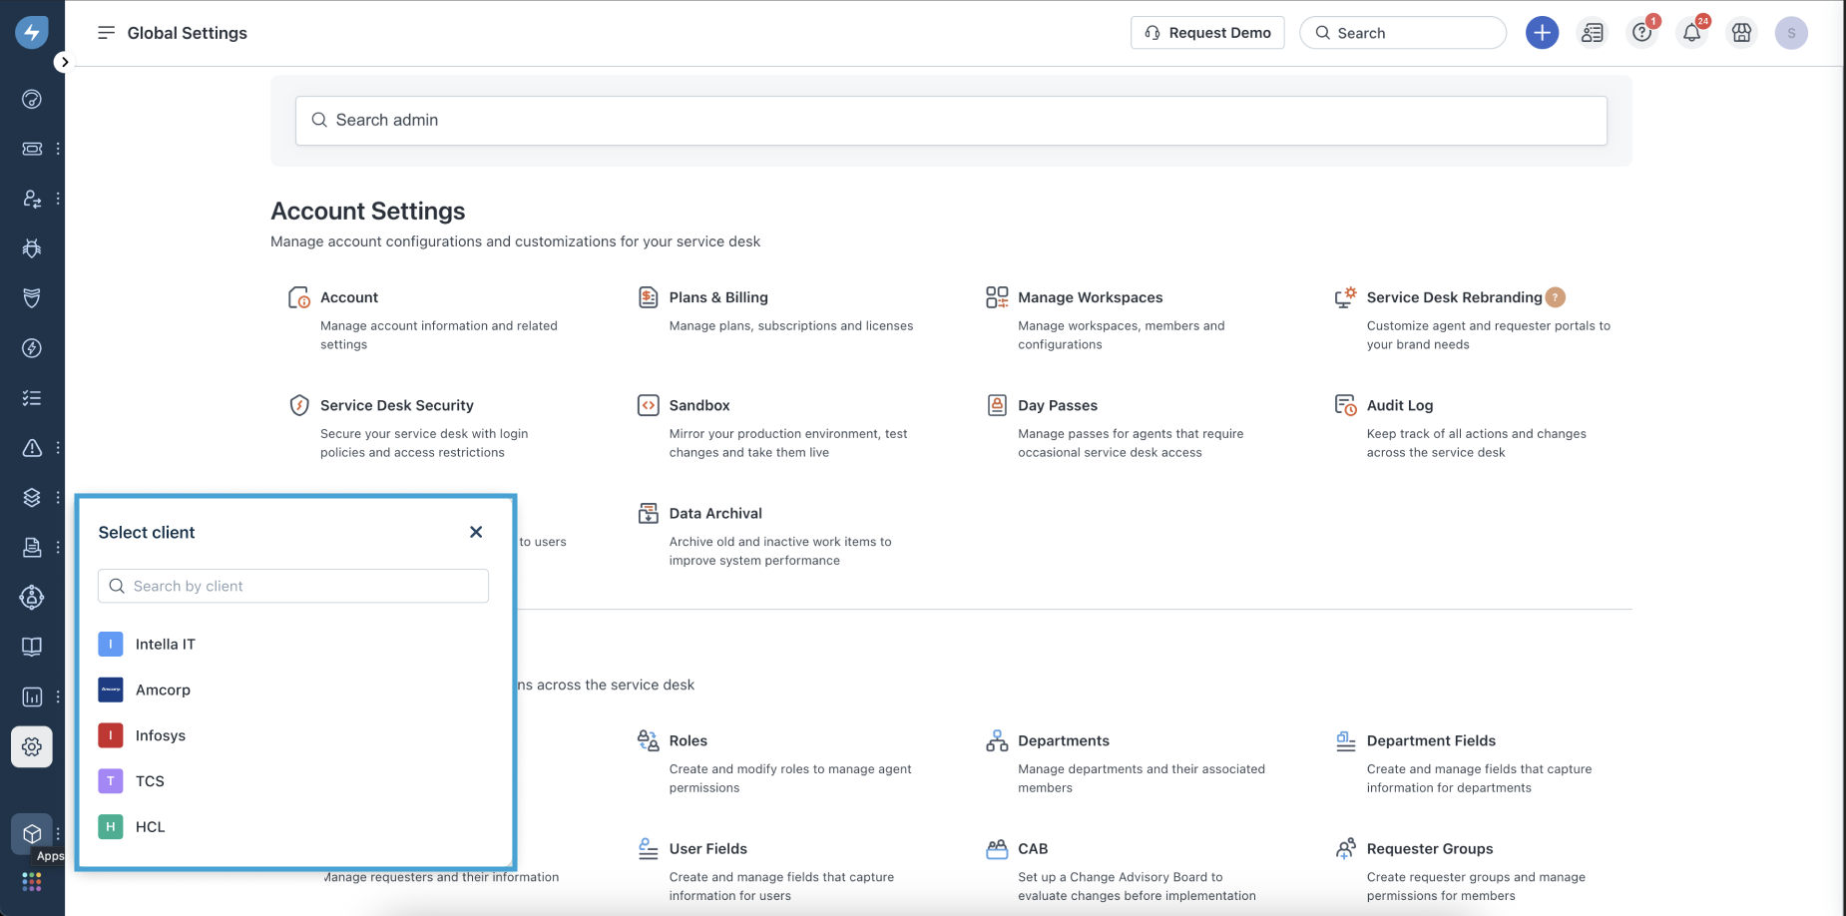Image resolution: width=1846 pixels, height=916 pixels.
Task: Expand the collapsed left navigation with chevron arrow
Action: coord(64,62)
